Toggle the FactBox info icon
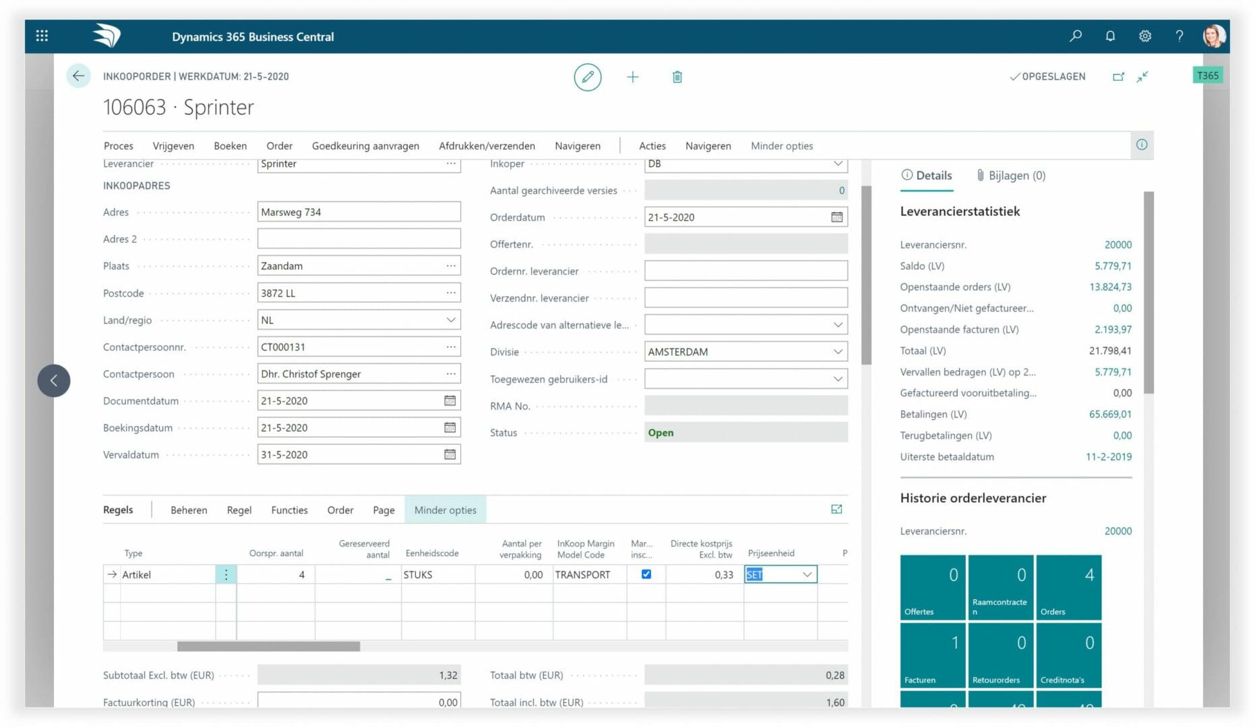 coord(1142,145)
